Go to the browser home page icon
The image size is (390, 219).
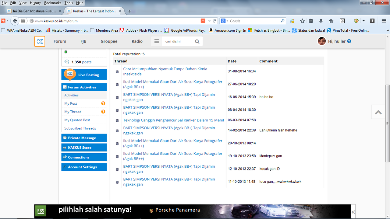click(331, 21)
